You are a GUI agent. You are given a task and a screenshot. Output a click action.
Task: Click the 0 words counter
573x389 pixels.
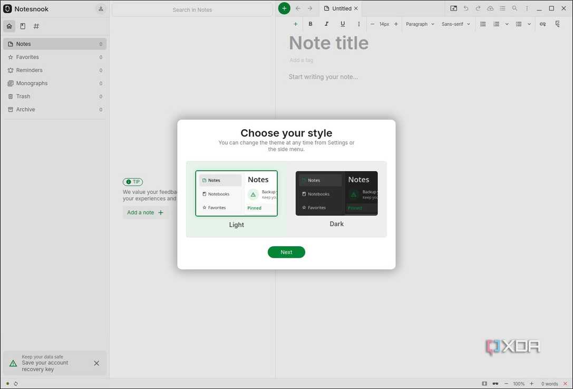(x=550, y=384)
